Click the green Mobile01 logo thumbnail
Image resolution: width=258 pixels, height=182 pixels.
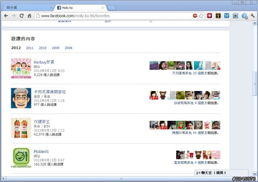(x=21, y=158)
